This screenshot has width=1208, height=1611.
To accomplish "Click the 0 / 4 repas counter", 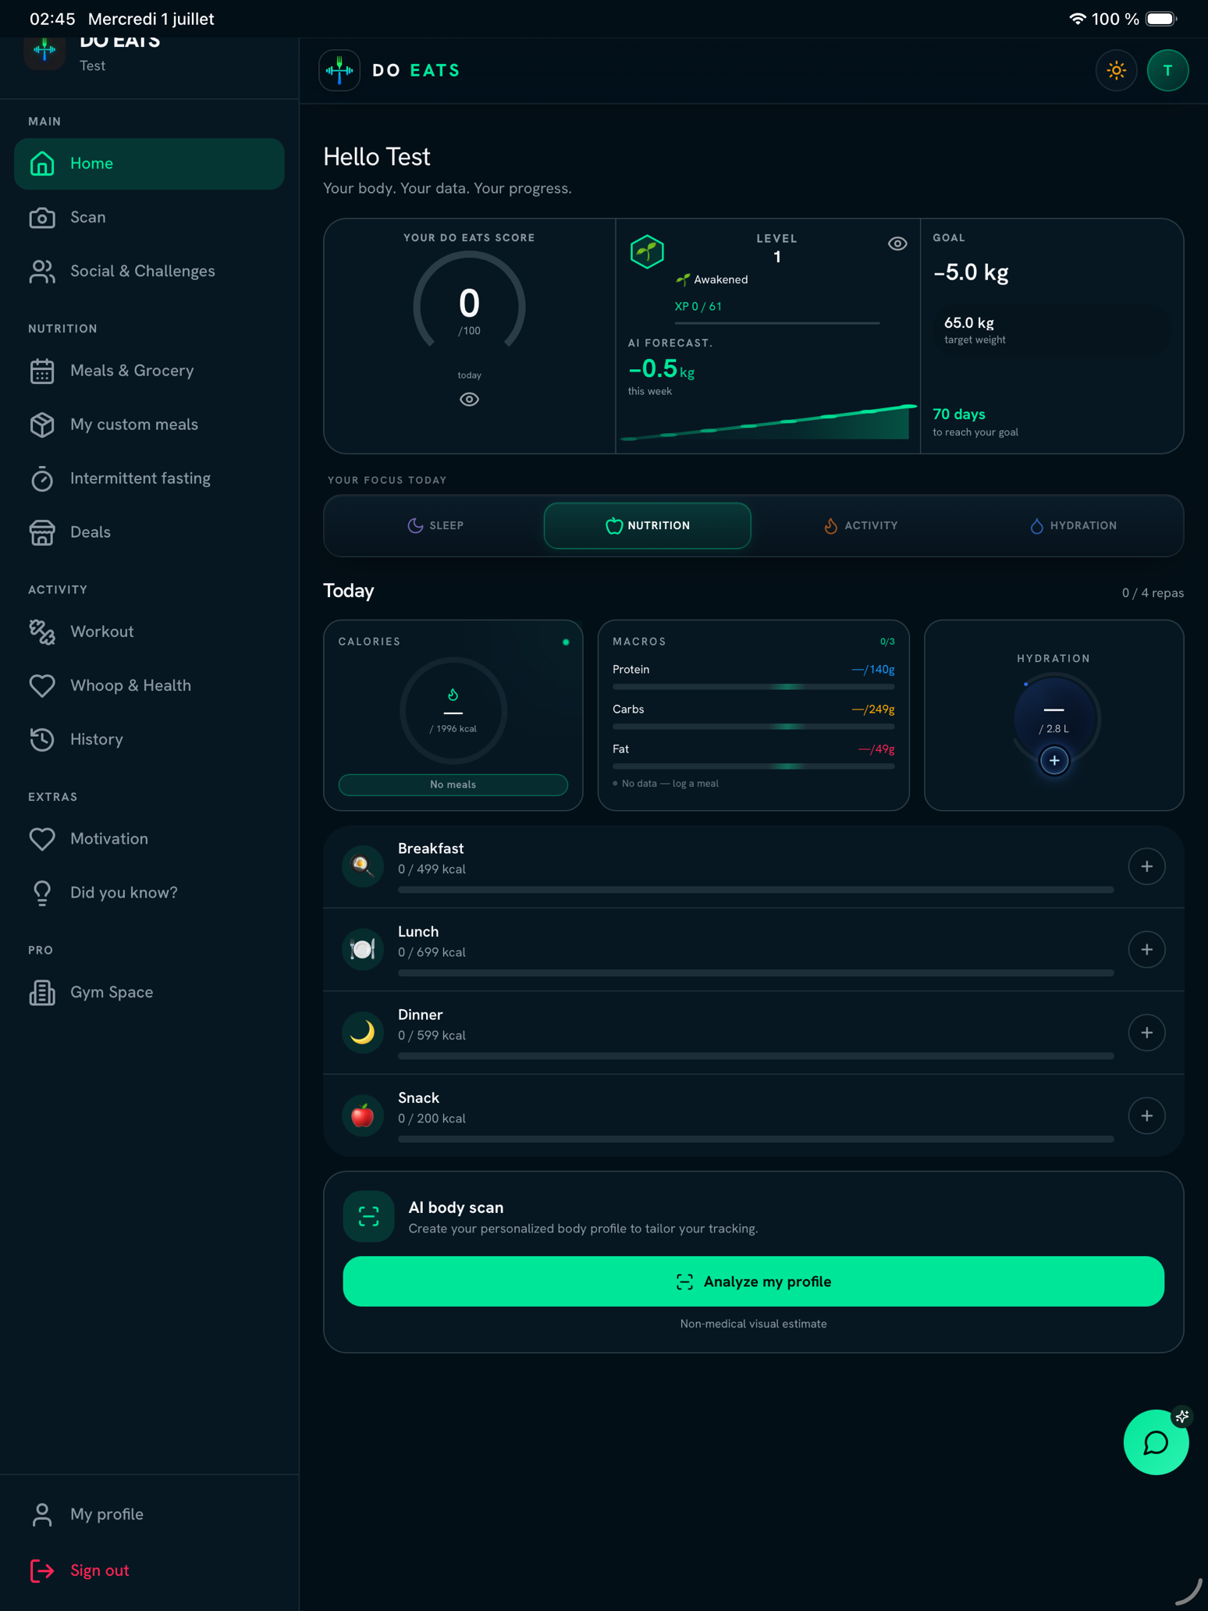I will (x=1153, y=593).
